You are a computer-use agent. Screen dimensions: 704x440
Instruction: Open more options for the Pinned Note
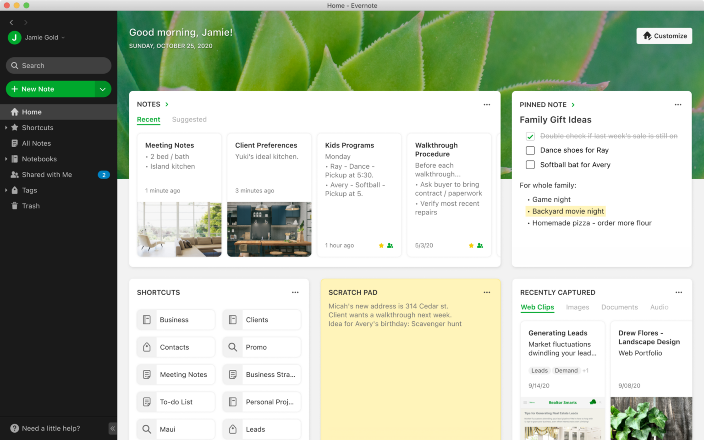pos(678,104)
